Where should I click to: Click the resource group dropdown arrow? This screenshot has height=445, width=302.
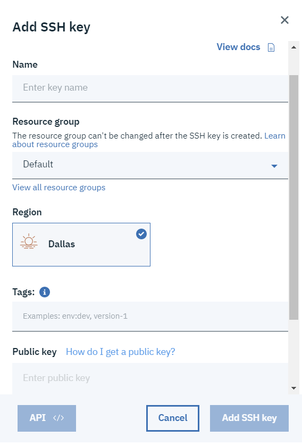point(274,166)
